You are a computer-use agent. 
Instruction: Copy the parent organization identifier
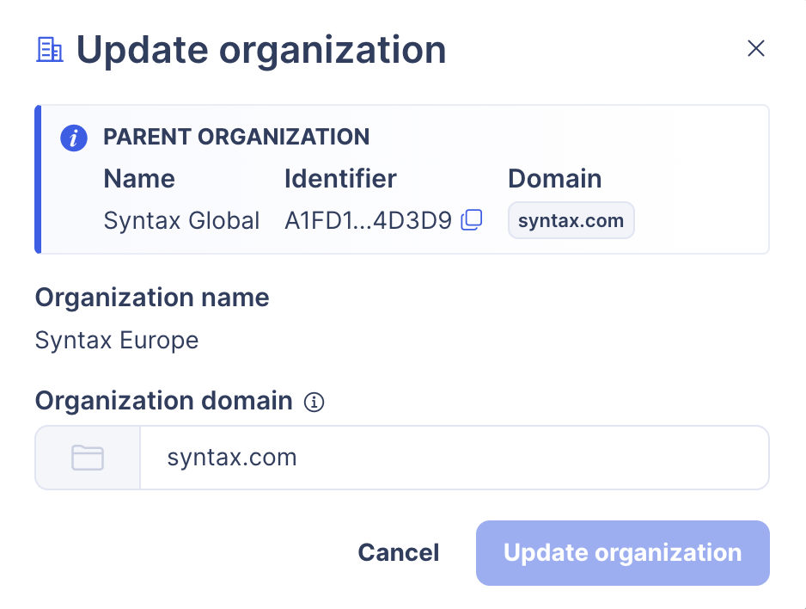472,220
